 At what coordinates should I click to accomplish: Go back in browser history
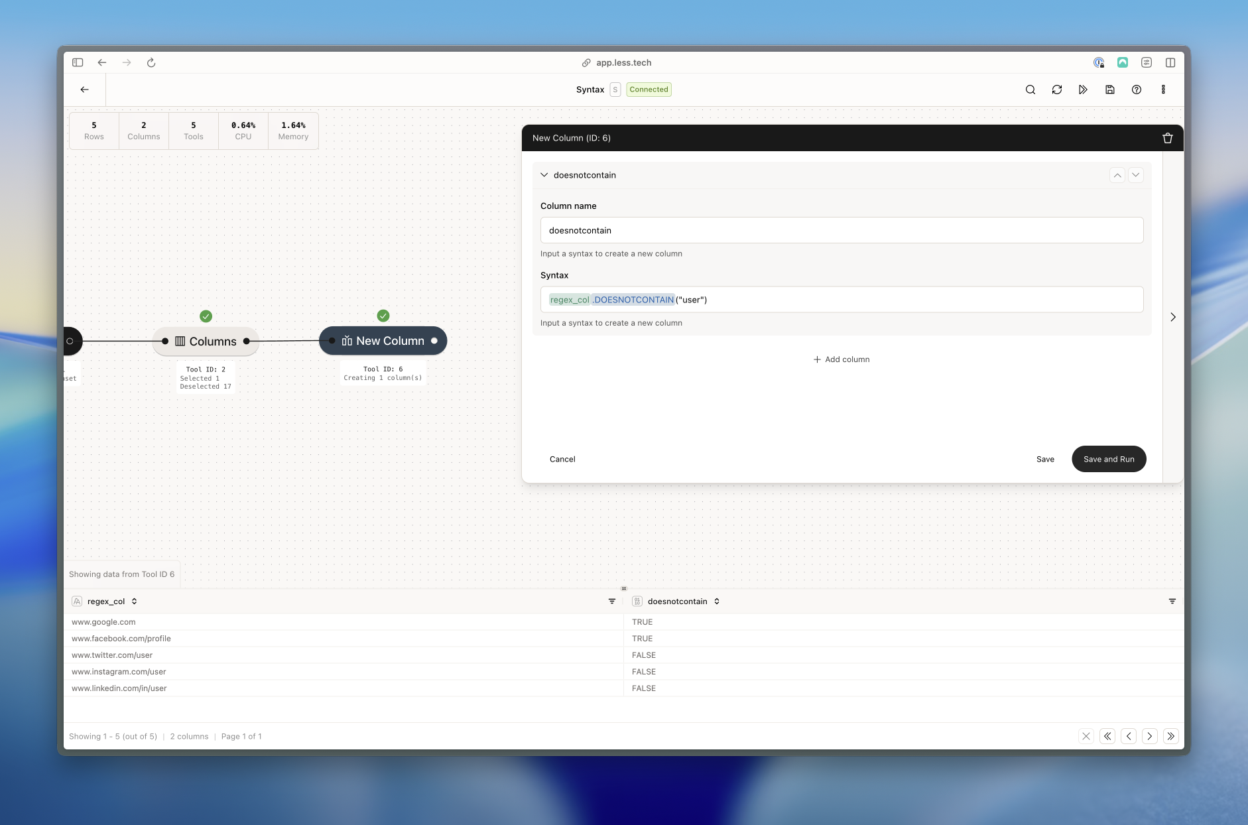tap(102, 62)
